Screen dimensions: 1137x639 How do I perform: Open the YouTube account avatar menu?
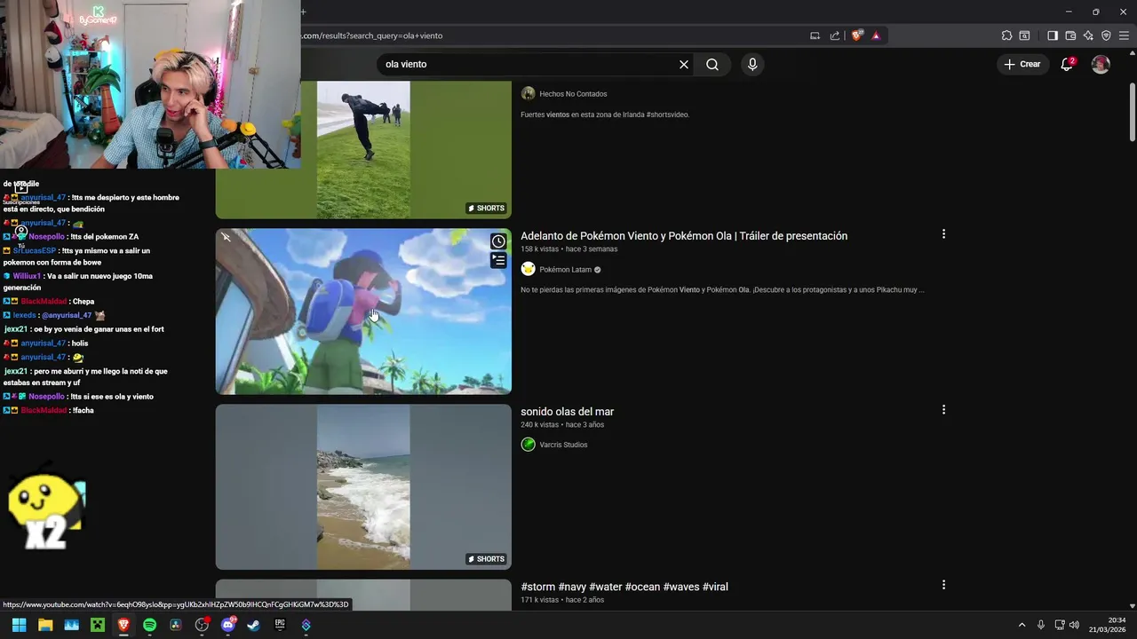pyautogui.click(x=1101, y=64)
